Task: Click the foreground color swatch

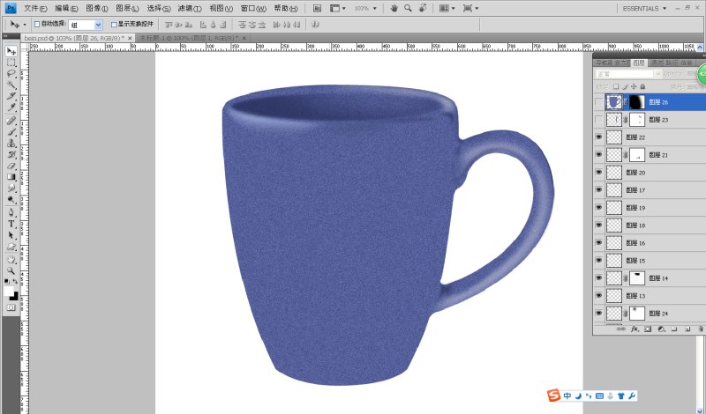Action: (x=9, y=292)
